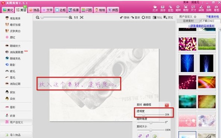The height and width of the screenshot is (138, 221).
Task: Choose the 皮肤美白 skin whitening tool
Action: 13,31
